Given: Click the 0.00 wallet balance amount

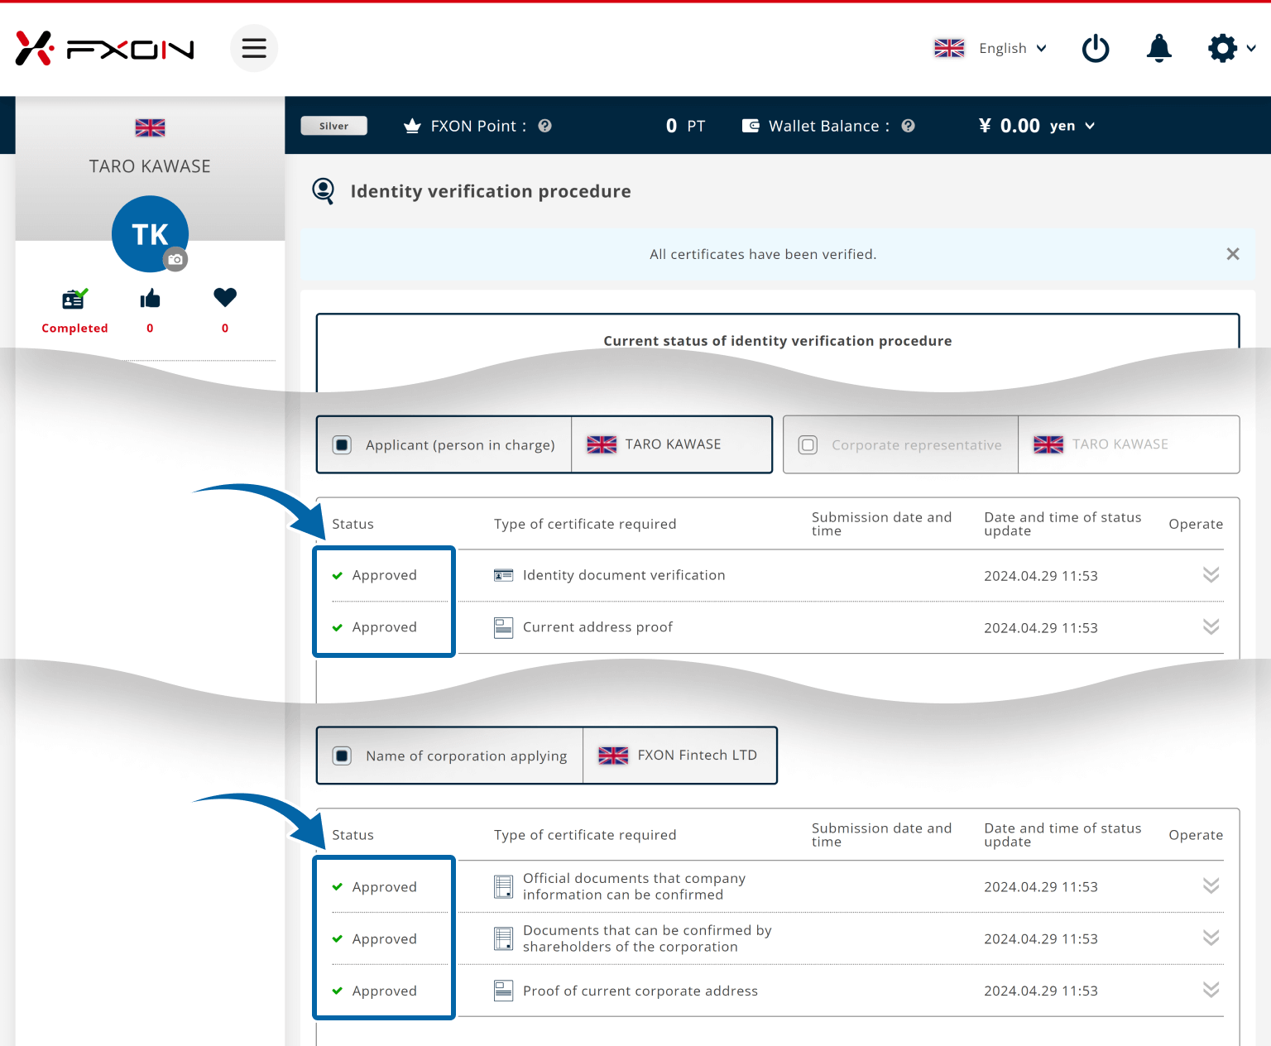Looking at the screenshot, I should click(x=1019, y=126).
